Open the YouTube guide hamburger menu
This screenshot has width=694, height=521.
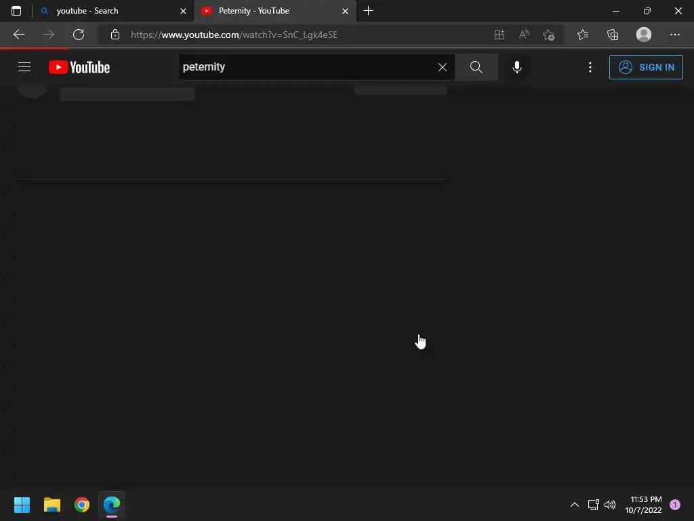coord(24,67)
